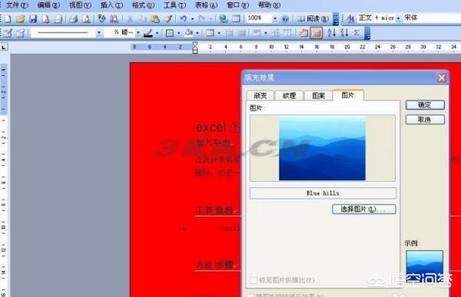Open the 窗口 menu

point(237,5)
